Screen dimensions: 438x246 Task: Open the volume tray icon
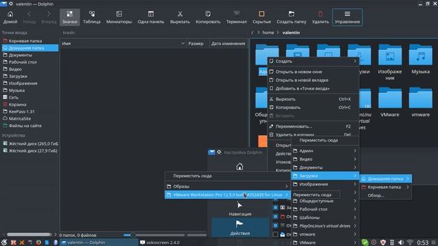click(401, 243)
